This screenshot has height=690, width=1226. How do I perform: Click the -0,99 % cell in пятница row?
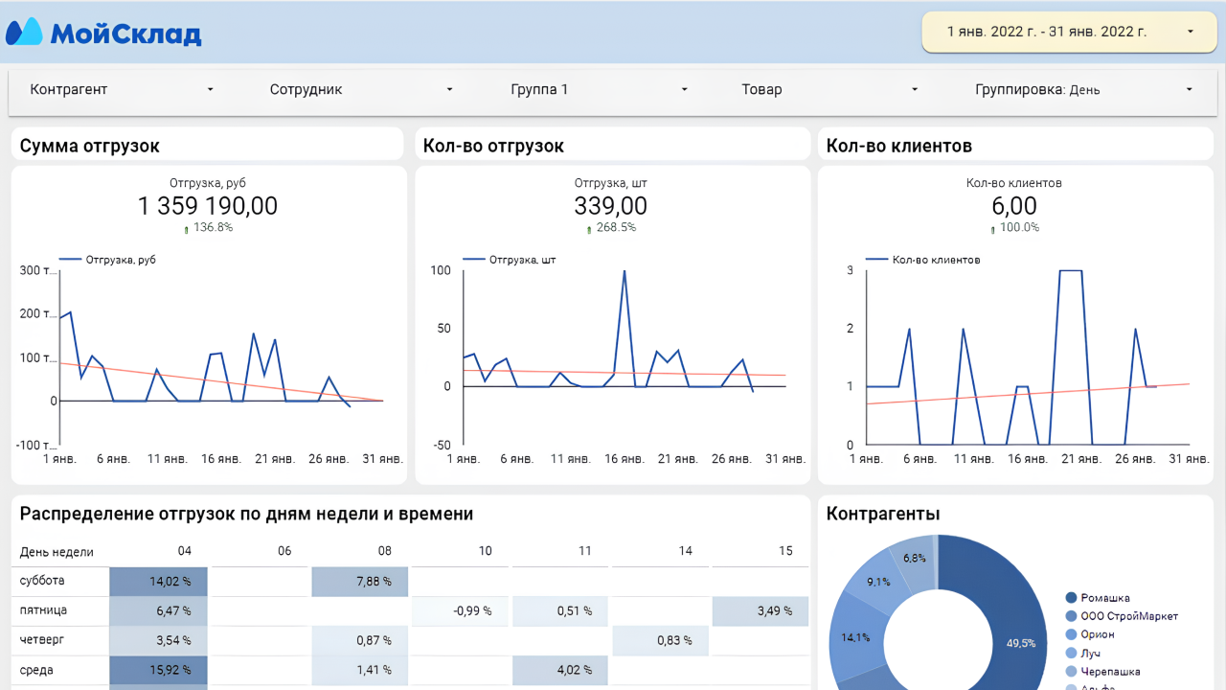click(x=460, y=611)
